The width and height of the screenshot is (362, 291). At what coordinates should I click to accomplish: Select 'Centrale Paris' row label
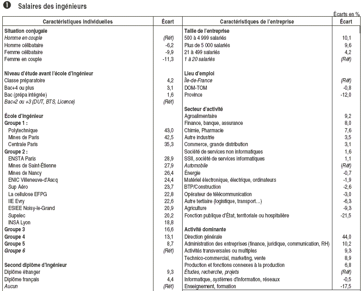[x=23, y=144]
